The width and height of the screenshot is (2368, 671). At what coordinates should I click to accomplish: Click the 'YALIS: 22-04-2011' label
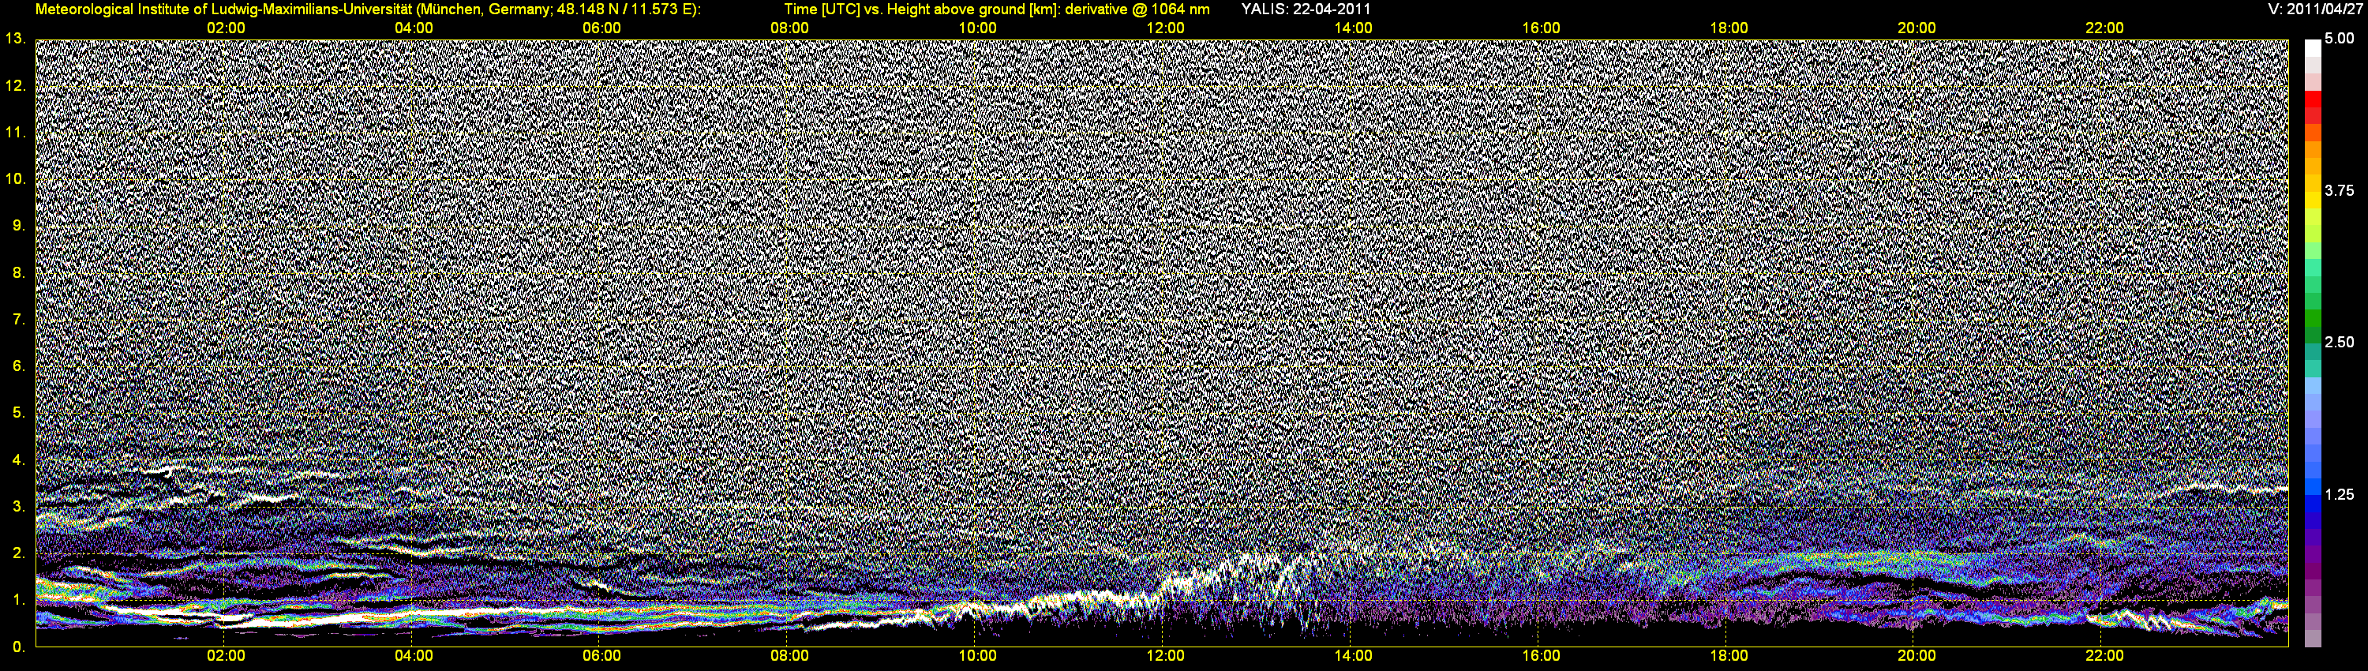pos(1306,9)
